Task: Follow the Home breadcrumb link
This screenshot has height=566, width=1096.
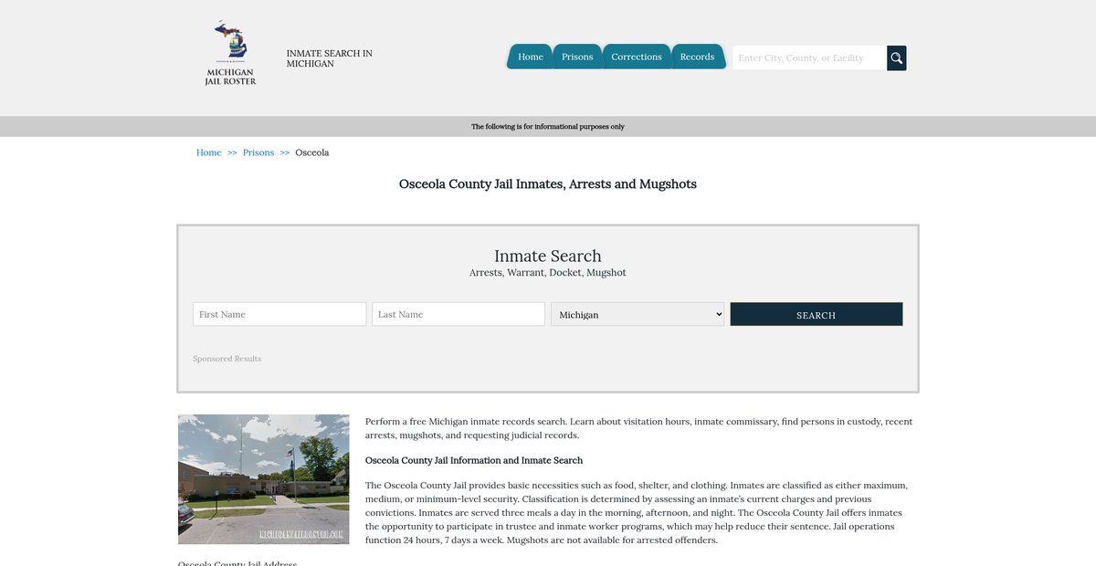Action: (x=209, y=152)
